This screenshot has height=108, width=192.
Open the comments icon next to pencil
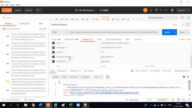pyautogui.click(x=187, y=25)
